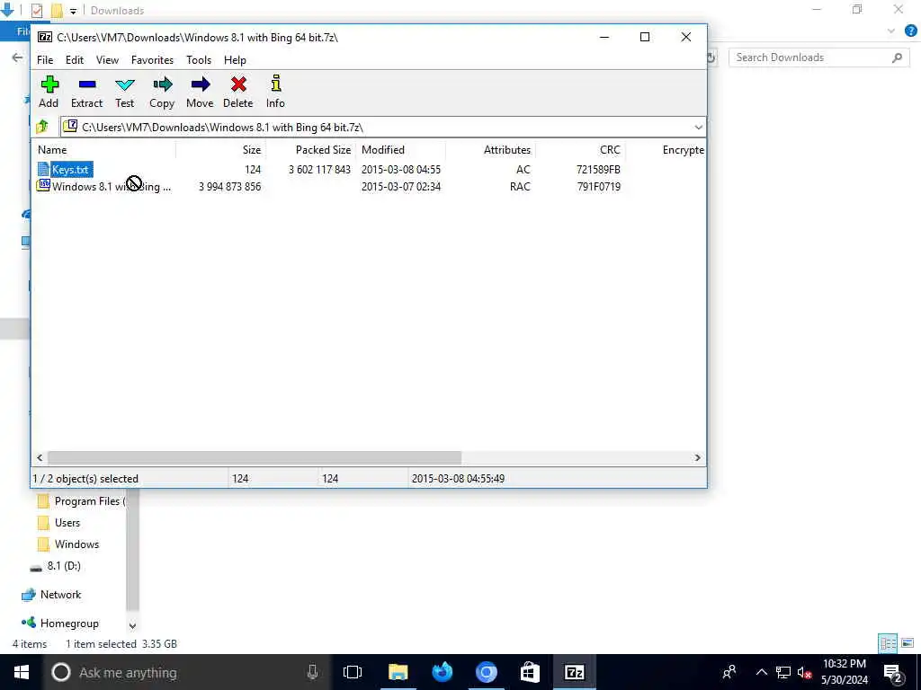The height and width of the screenshot is (690, 921).
Task: Open the Favorites menu
Action: tap(152, 60)
